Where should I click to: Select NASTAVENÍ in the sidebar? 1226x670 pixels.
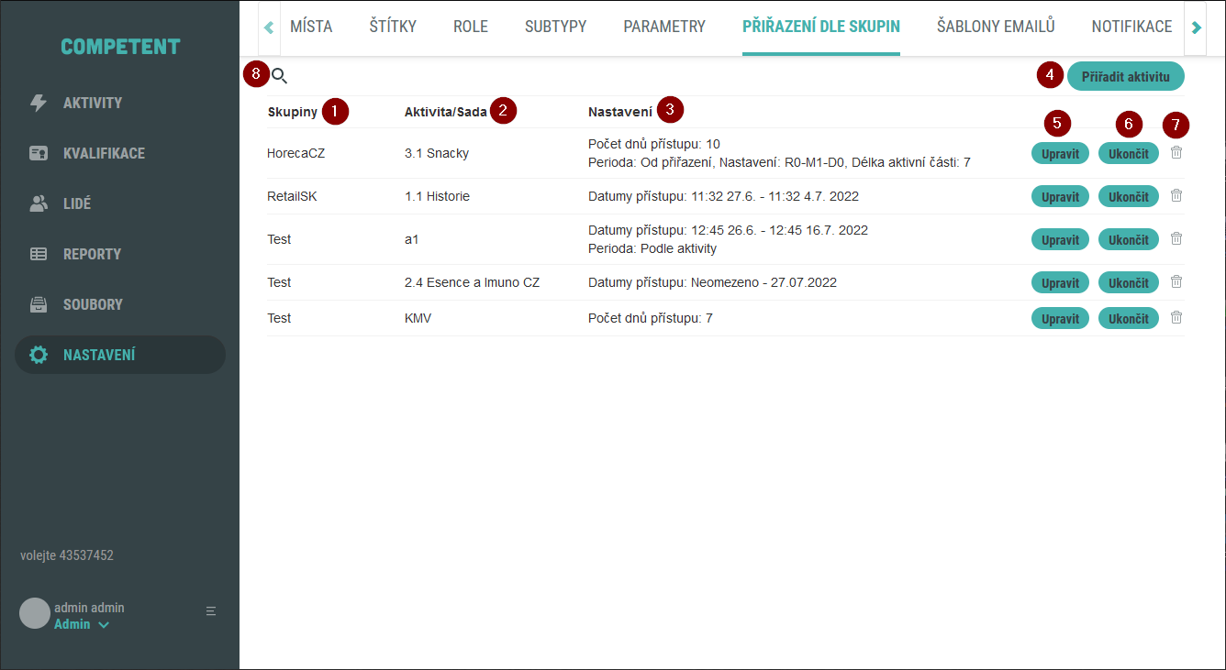tap(120, 355)
